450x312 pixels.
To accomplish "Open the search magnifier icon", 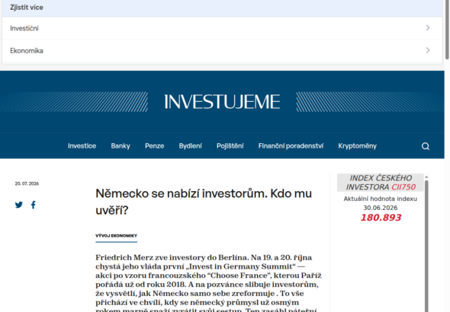I will (426, 146).
